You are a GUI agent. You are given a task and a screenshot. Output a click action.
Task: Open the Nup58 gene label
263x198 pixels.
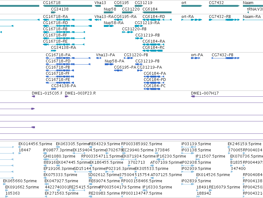tap(110, 9)
